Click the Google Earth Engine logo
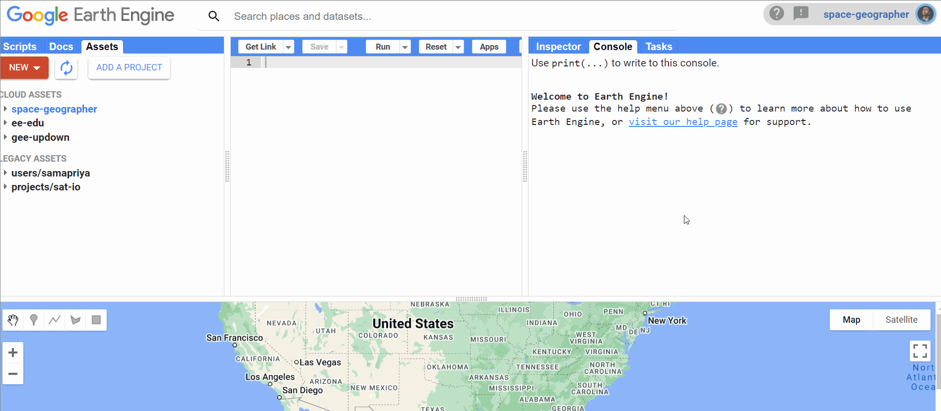This screenshot has width=941, height=411. (90, 15)
